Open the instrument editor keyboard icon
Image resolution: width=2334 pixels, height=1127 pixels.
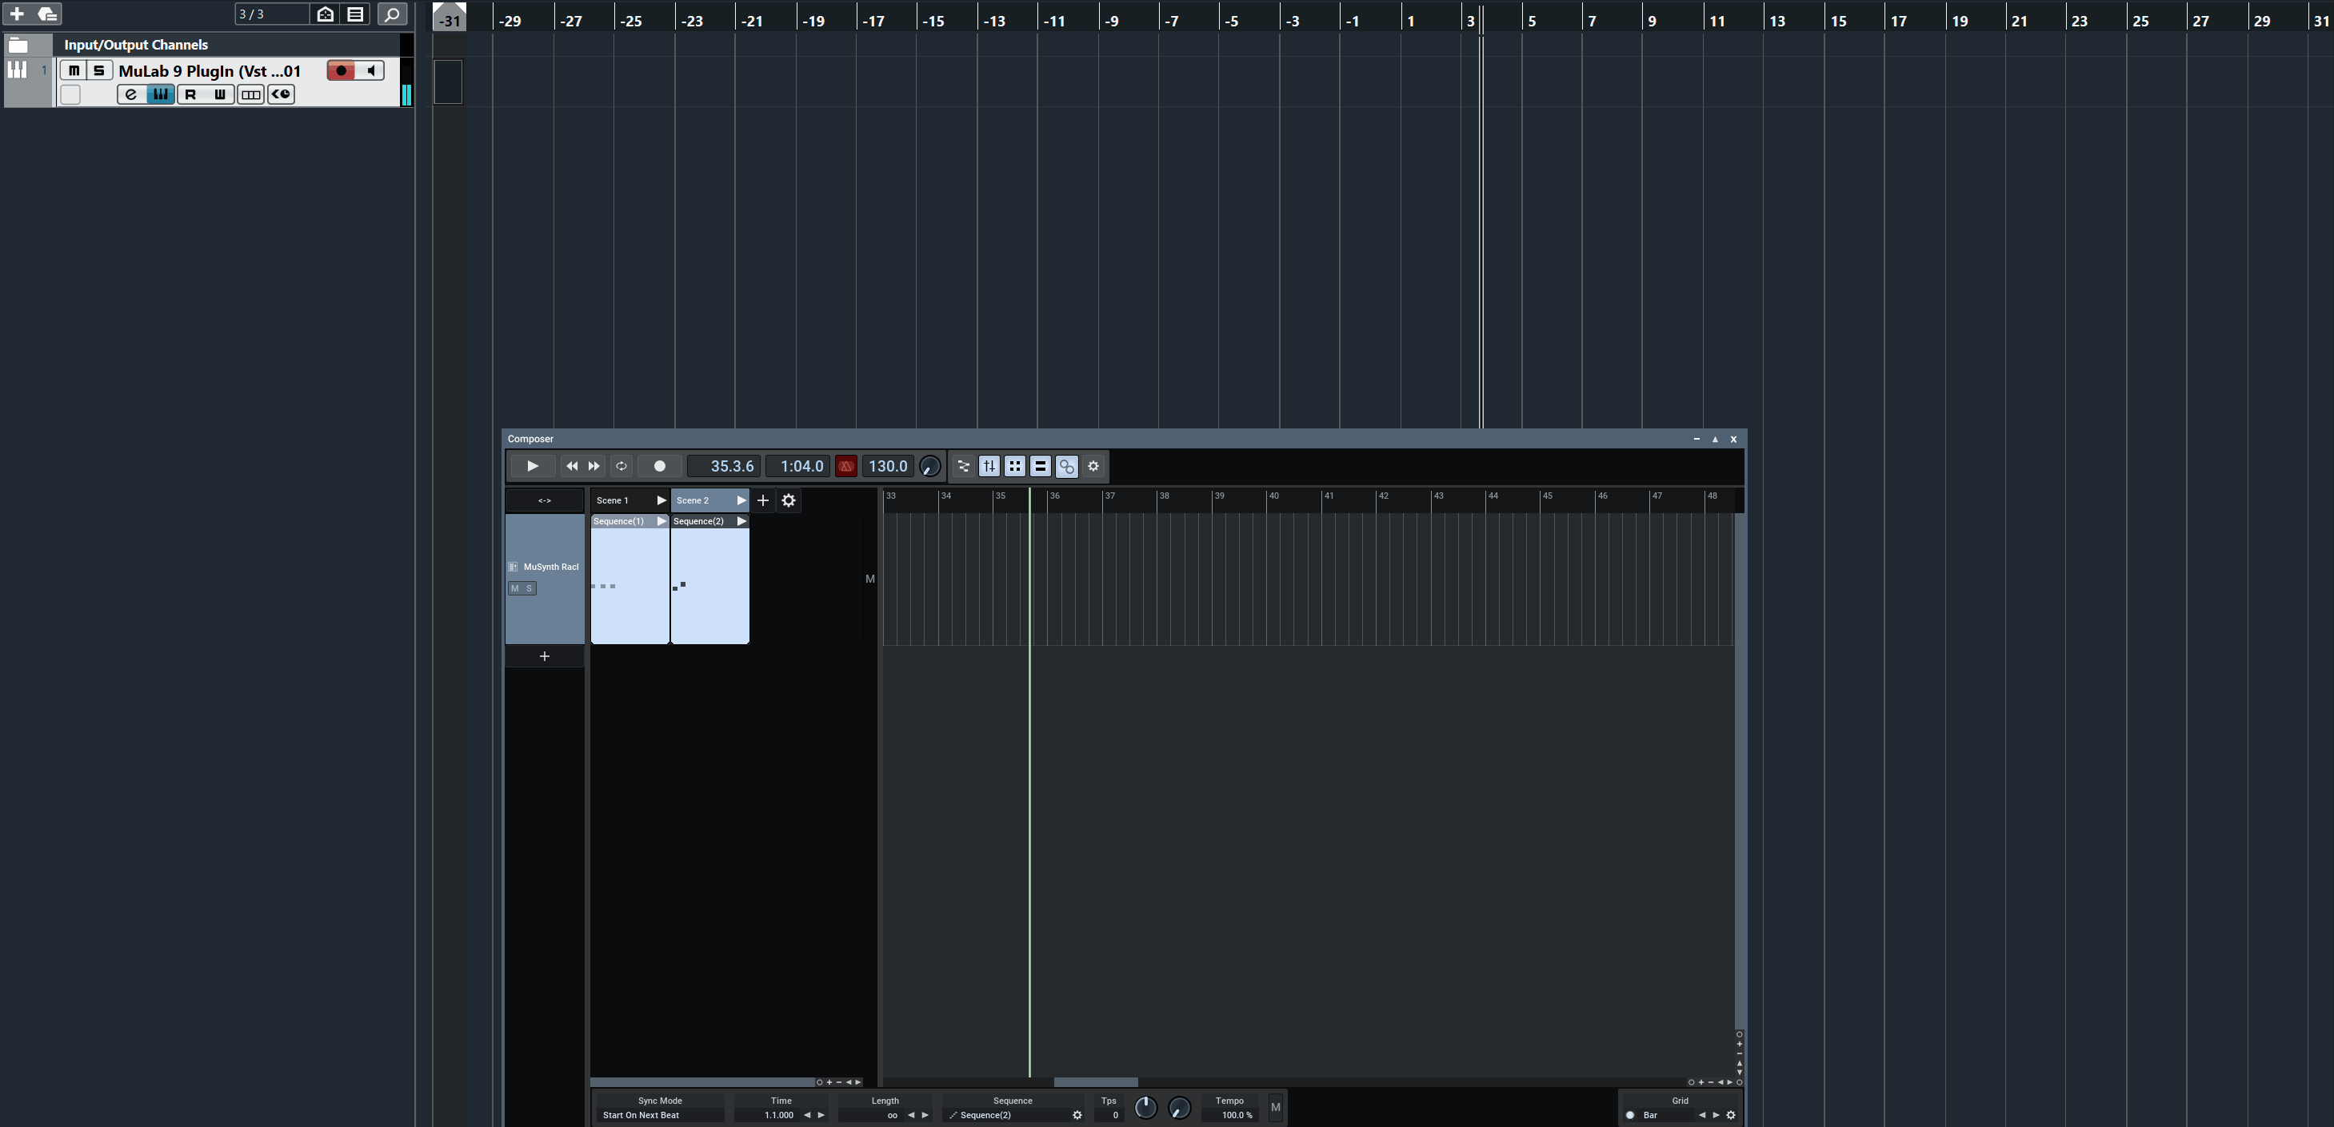pos(160,94)
